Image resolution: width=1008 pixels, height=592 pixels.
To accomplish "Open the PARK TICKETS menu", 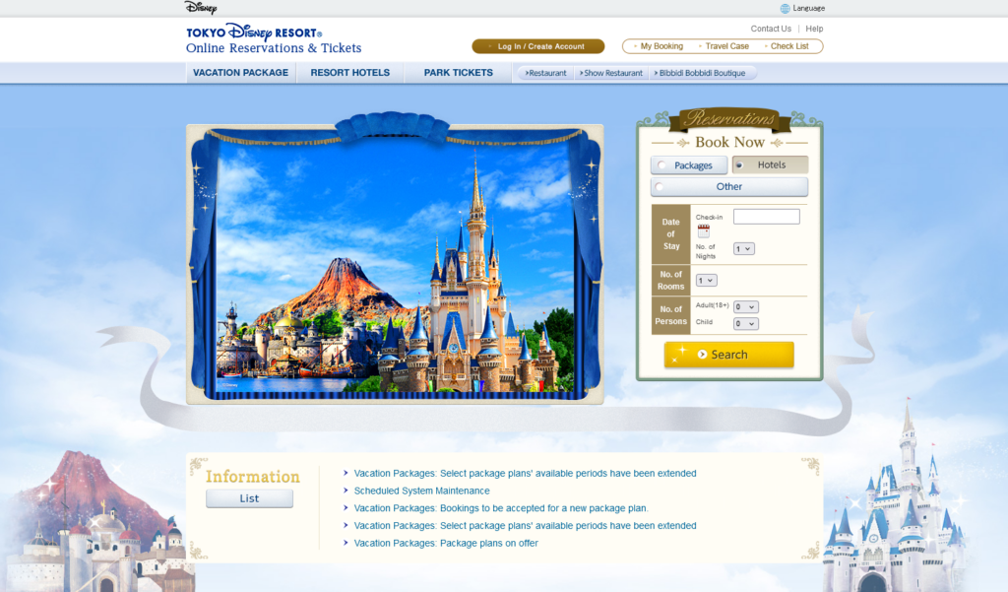I will 459,73.
